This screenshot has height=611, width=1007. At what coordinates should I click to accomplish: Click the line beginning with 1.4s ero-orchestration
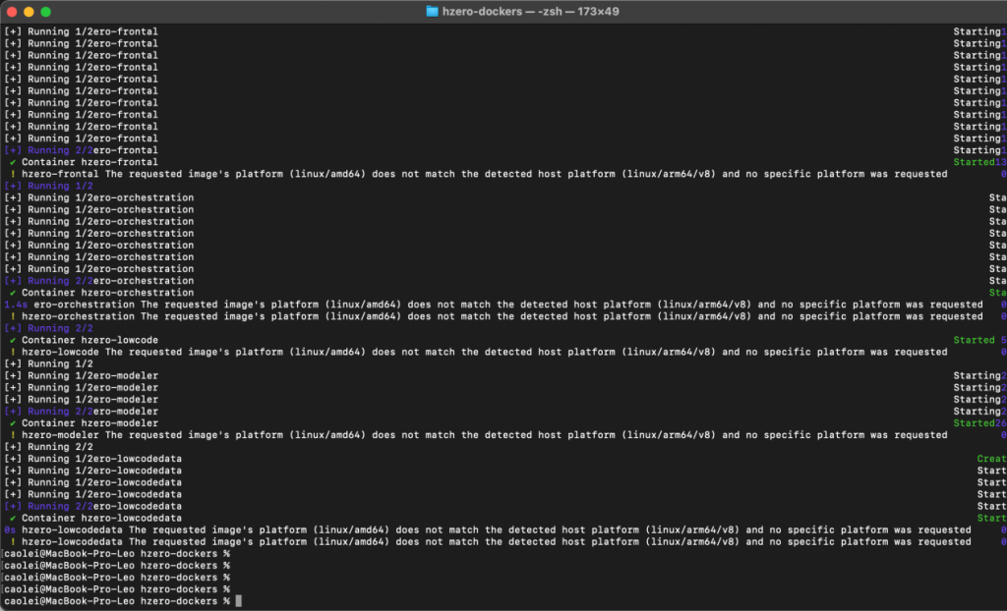pyautogui.click(x=492, y=305)
